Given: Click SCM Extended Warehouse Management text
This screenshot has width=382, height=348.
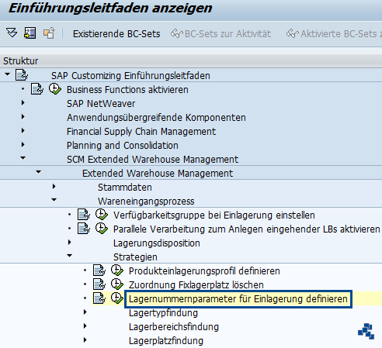Looking at the screenshot, I should click(152, 160).
